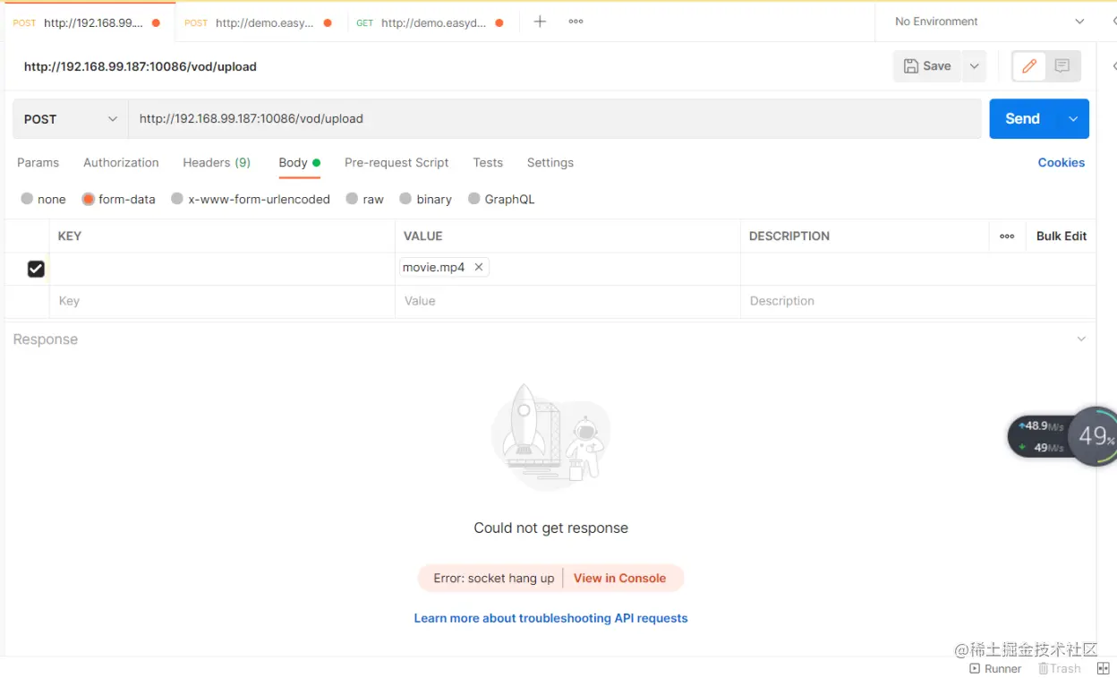1117x678 pixels.
Task: Open Trash in the bottom bar
Action: pyautogui.click(x=1060, y=668)
